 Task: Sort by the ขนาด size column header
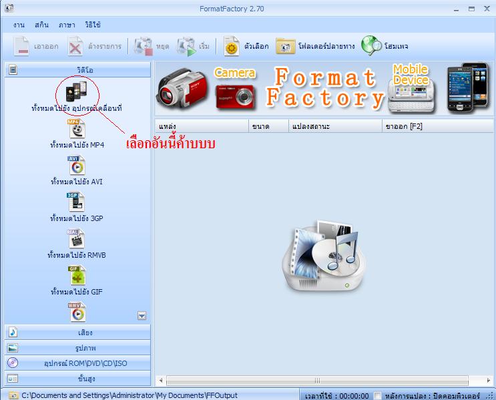269,126
